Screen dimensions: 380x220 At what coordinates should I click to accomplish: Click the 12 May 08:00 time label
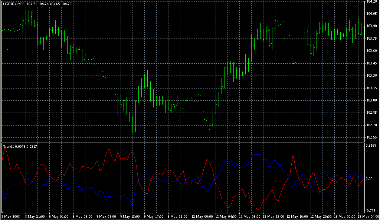[249, 216]
